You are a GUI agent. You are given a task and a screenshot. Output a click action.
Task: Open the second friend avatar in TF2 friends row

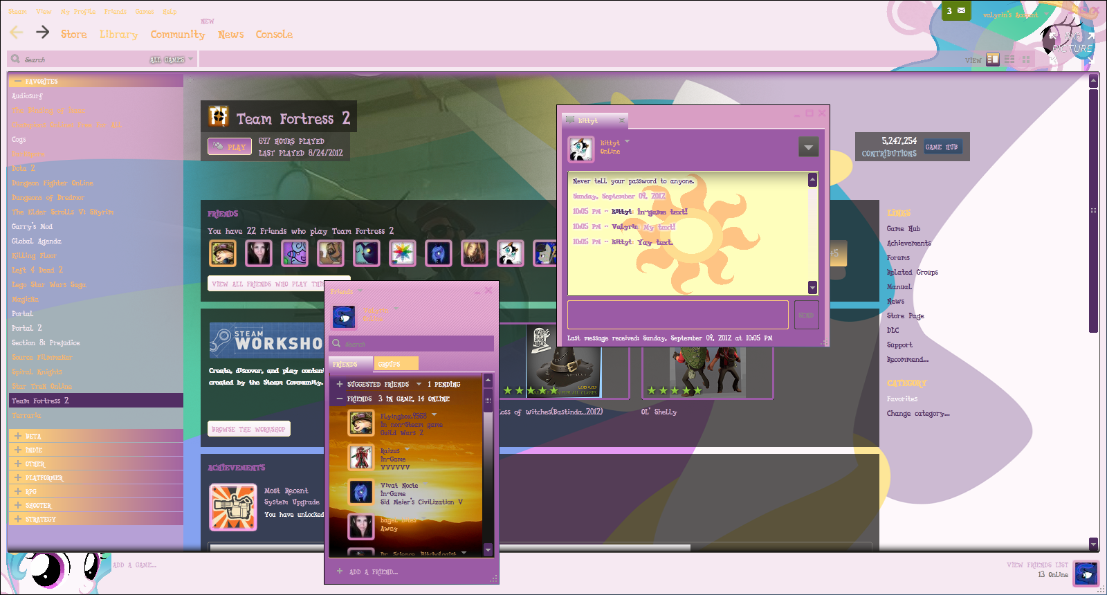click(258, 253)
